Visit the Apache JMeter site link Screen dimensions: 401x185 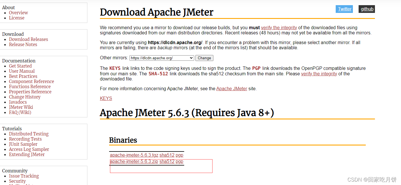tap(232, 88)
